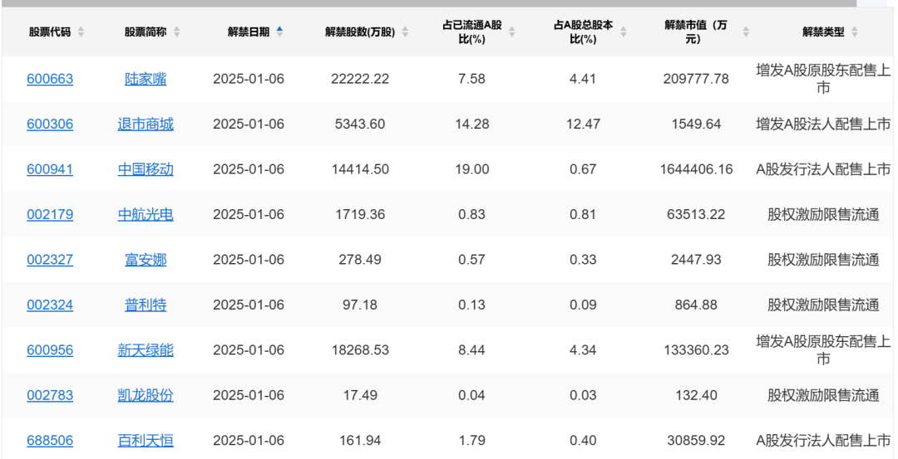Open the 百利天恒 stock name link
The width and height of the screenshot is (898, 459).
[x=146, y=440]
